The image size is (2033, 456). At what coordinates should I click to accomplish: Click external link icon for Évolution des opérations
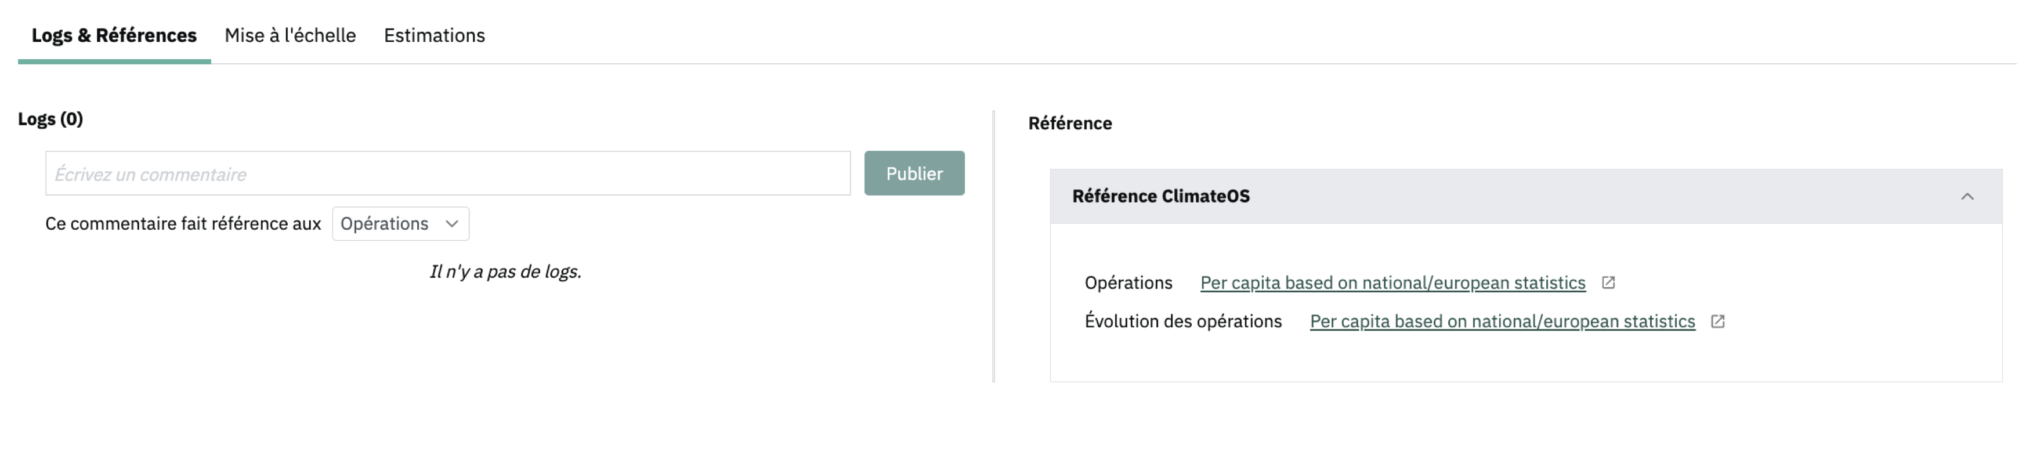pos(1717,321)
